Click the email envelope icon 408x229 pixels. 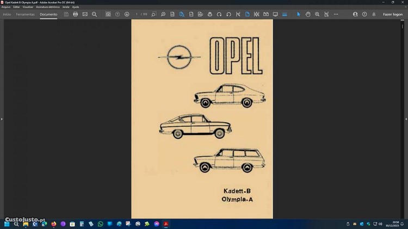(x=85, y=14)
